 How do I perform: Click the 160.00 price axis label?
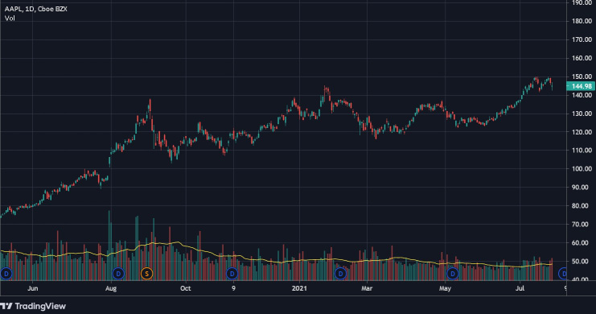tap(582, 58)
